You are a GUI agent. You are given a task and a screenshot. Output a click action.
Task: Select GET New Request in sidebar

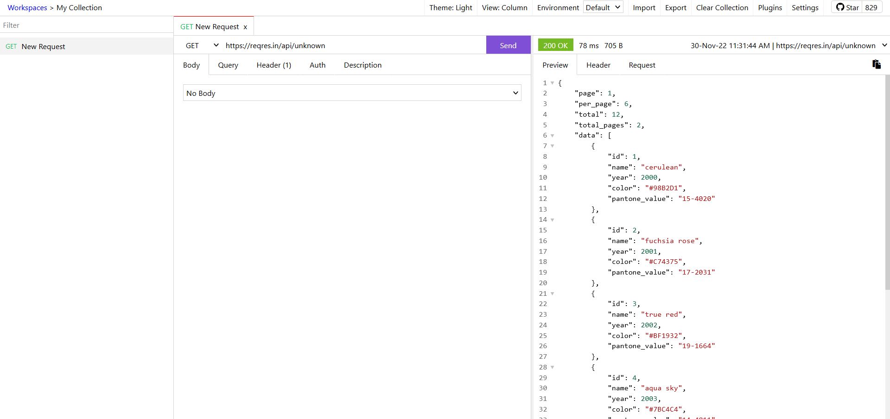[x=87, y=46]
